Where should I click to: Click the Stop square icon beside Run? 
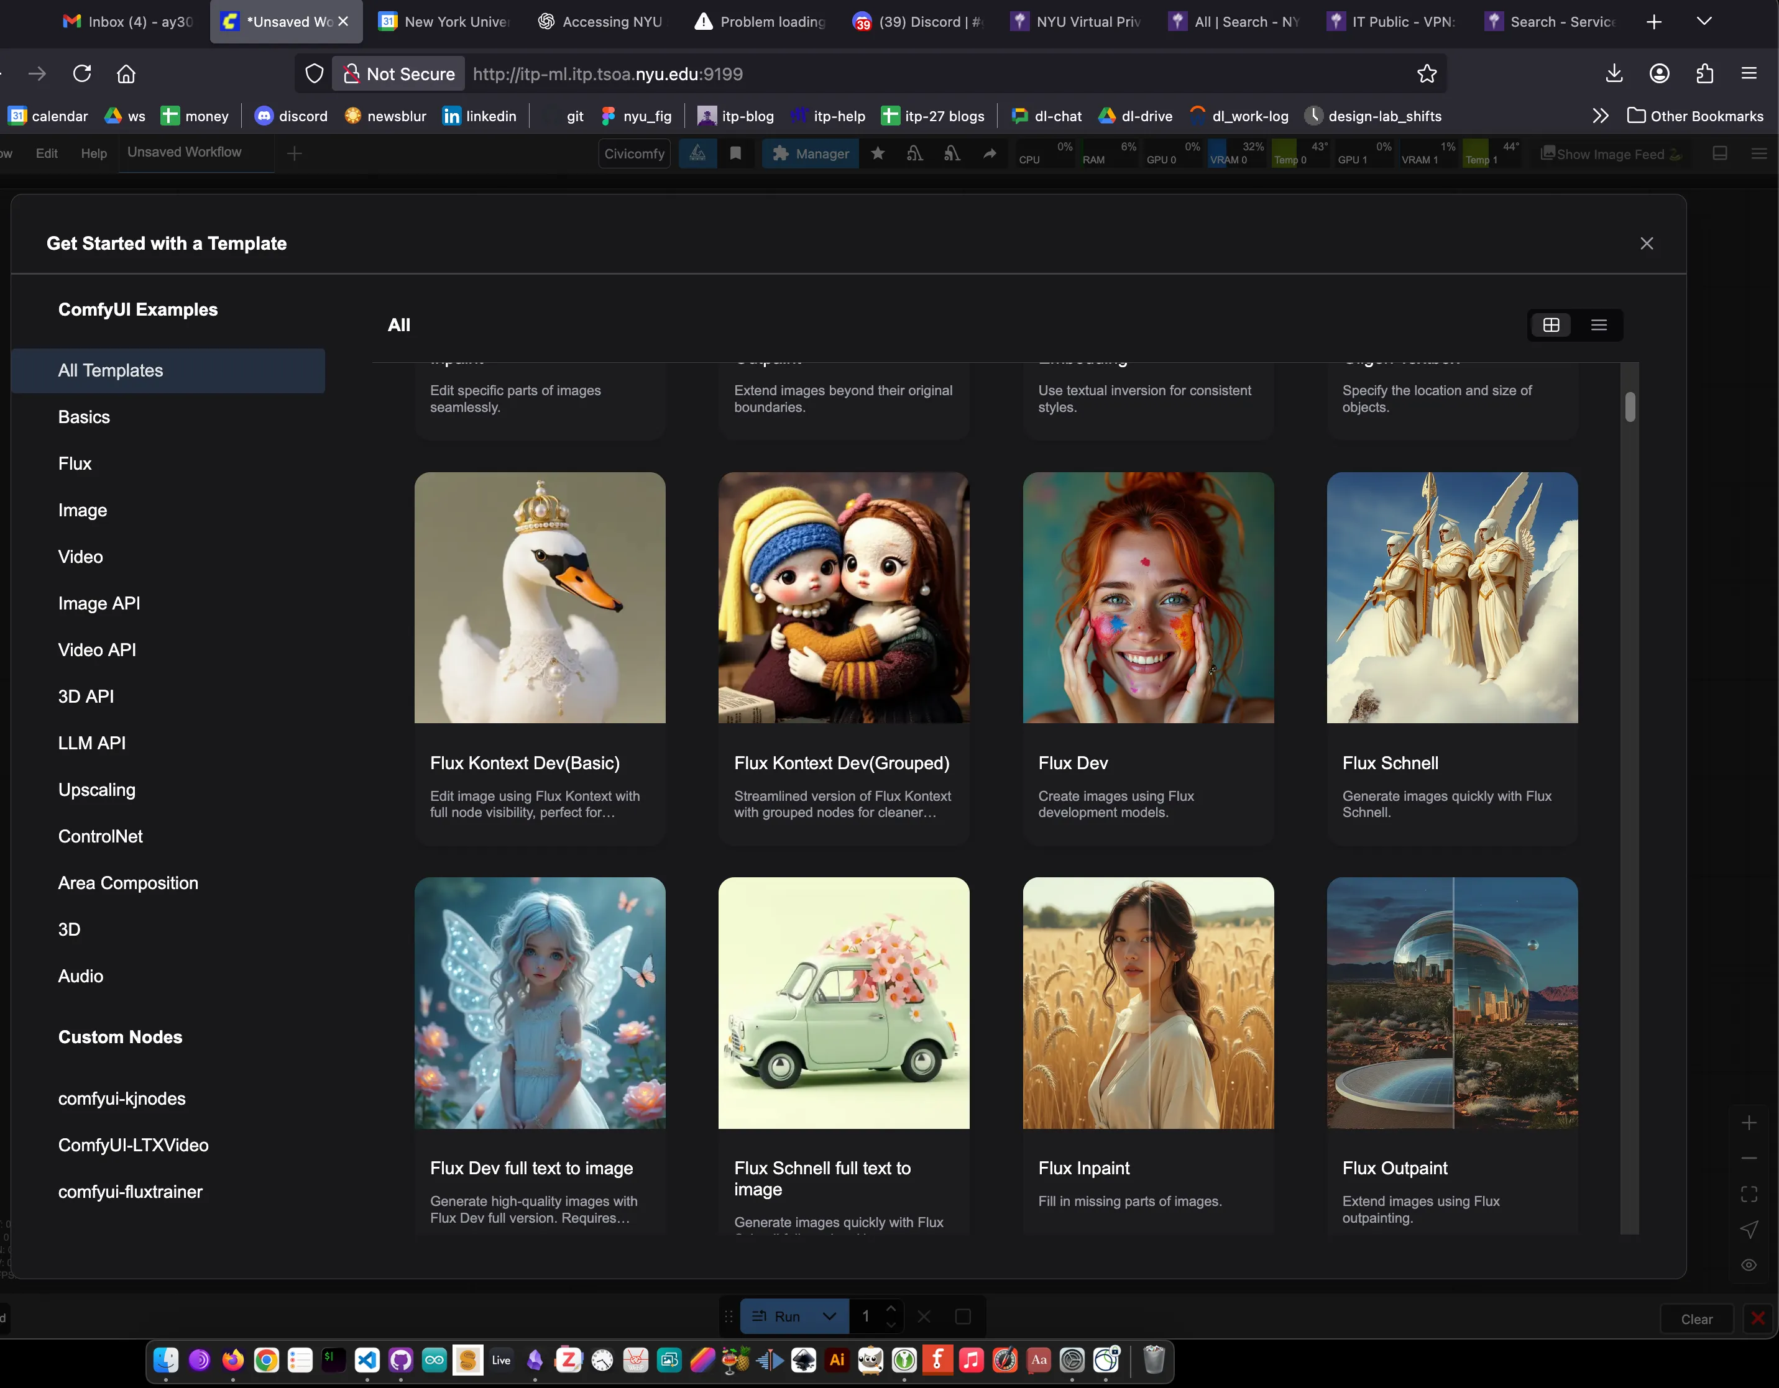[x=962, y=1317]
